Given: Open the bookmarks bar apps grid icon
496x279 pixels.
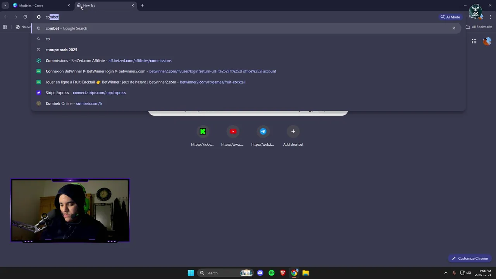Looking at the screenshot, I should tap(5, 27).
